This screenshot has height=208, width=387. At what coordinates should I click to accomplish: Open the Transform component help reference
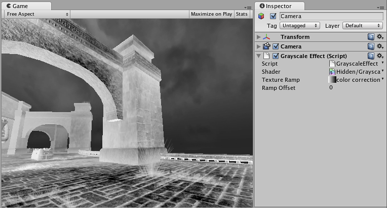(x=371, y=37)
